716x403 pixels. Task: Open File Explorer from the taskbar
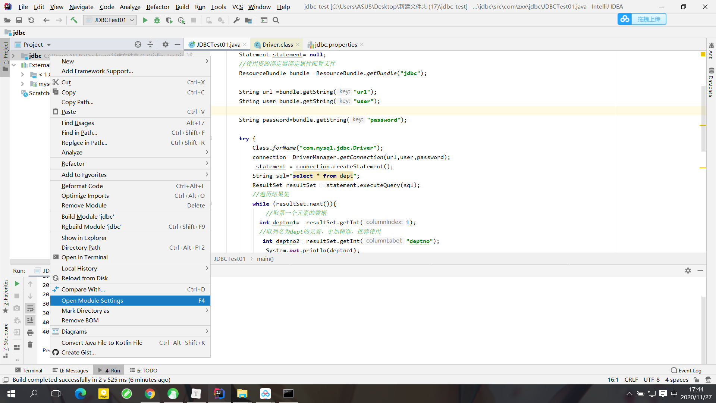242,394
